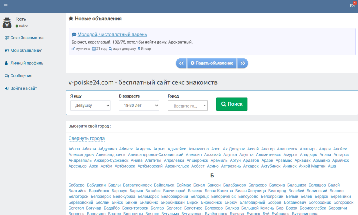358x215 pixels.
Task: Open the hamburger menu icon
Action: [5, 6]
